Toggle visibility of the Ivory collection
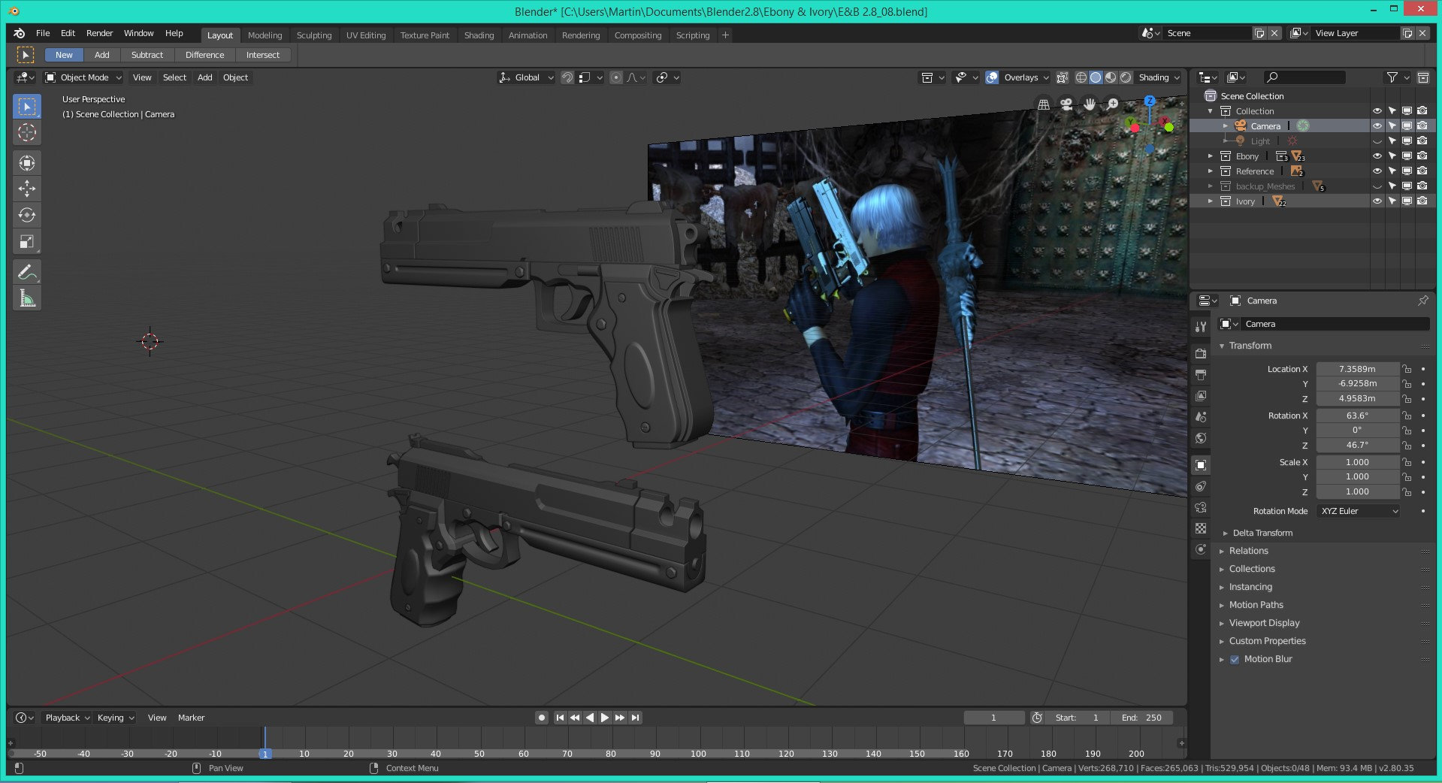 coord(1377,201)
